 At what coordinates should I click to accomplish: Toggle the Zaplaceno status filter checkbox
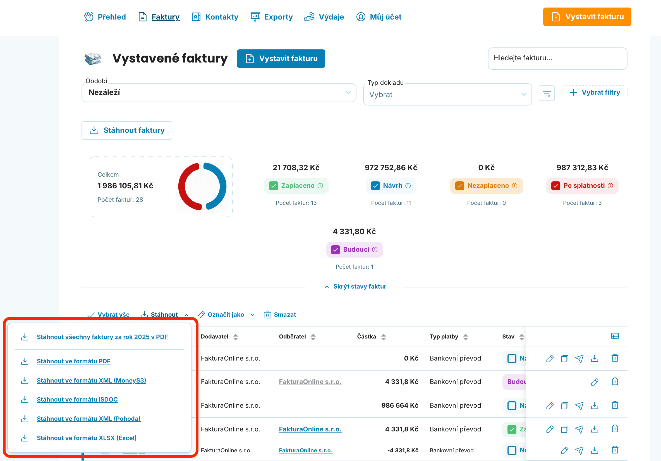(273, 186)
